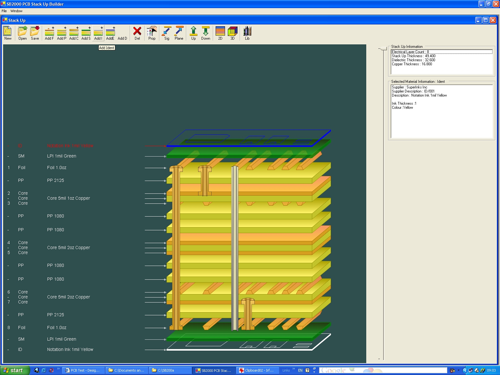Set layer as signal with Sig
Screen dimensions: 500x375
coord(167,33)
